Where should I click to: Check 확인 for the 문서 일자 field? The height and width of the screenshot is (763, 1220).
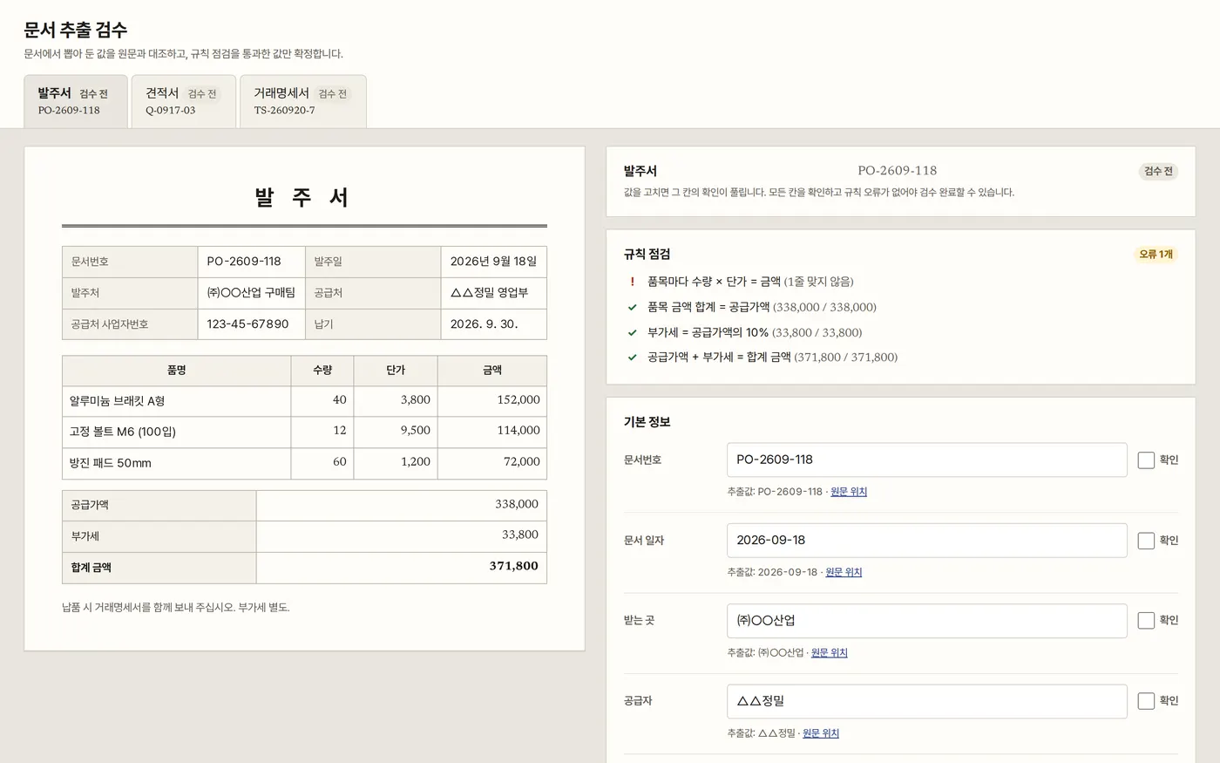1146,541
